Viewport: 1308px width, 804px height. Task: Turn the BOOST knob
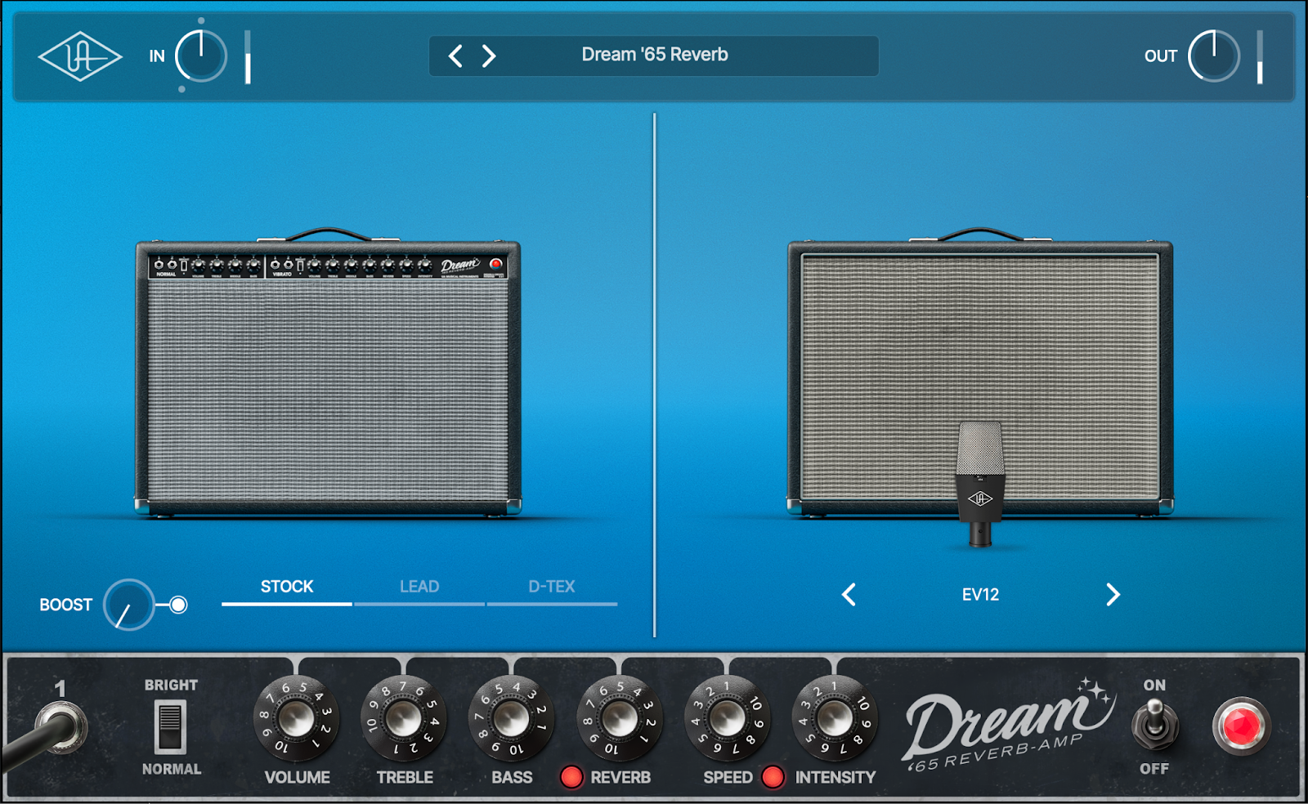(x=129, y=605)
